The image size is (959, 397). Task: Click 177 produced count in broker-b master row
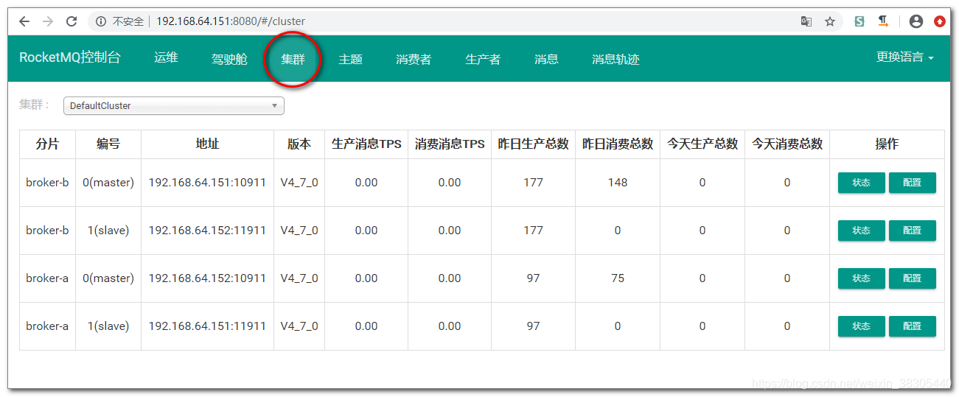pyautogui.click(x=534, y=183)
